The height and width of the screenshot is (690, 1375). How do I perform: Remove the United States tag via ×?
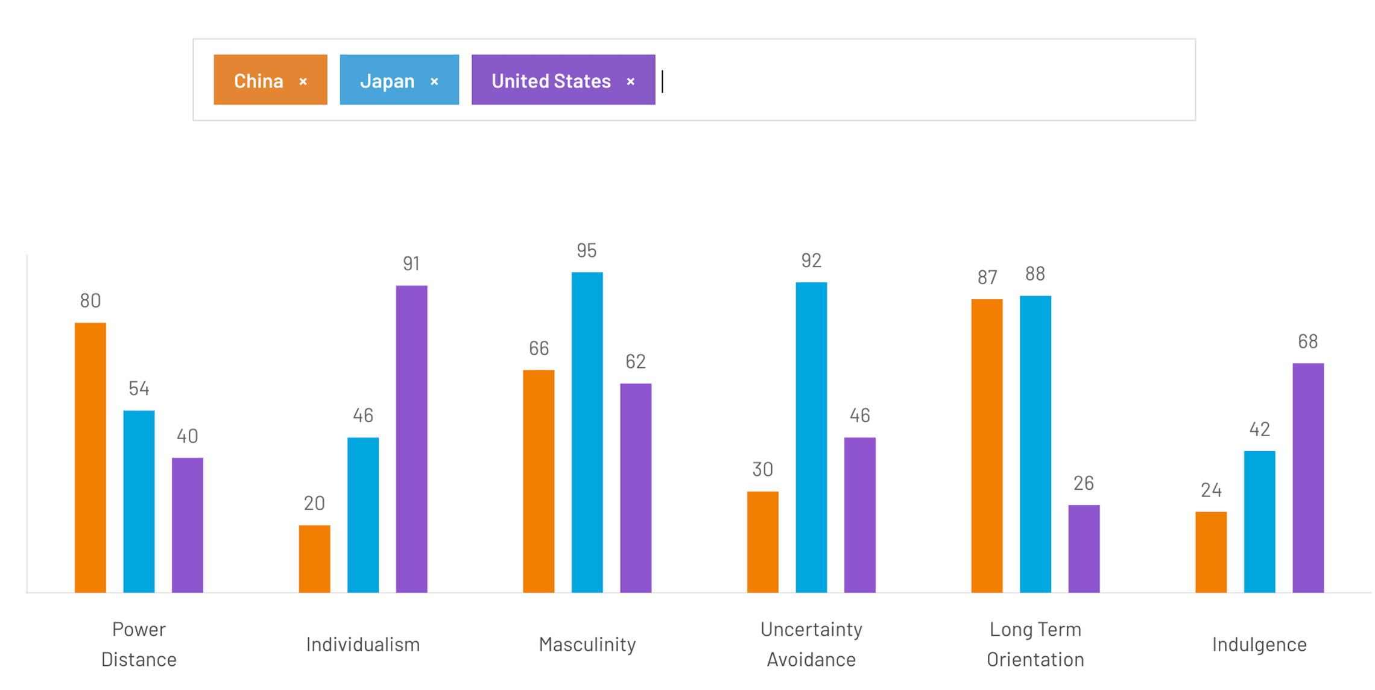pos(630,81)
